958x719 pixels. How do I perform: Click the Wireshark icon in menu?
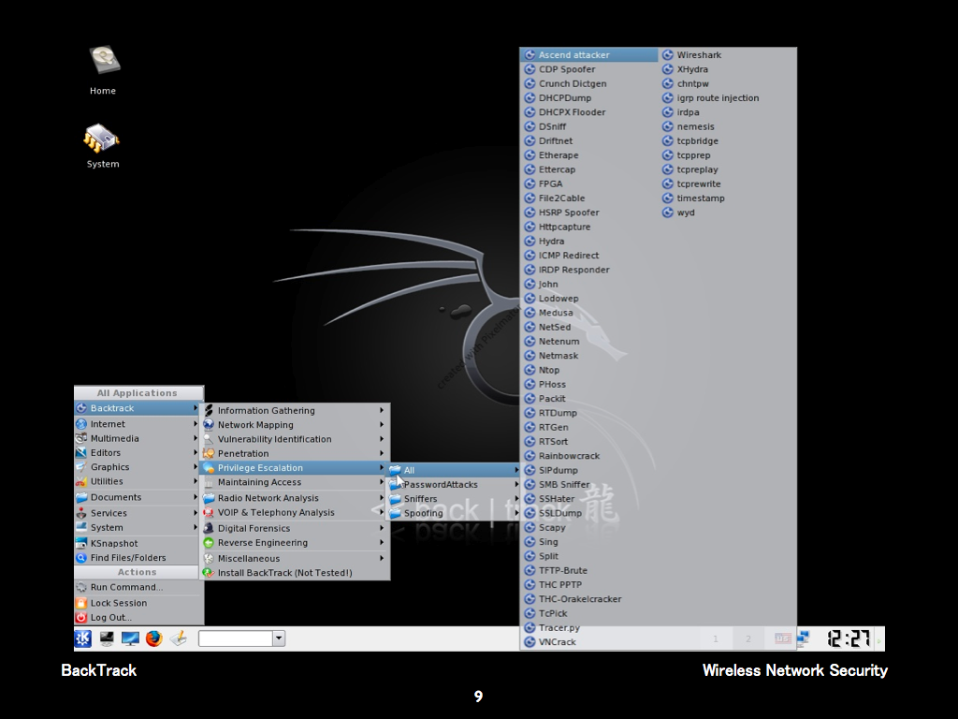tap(668, 55)
